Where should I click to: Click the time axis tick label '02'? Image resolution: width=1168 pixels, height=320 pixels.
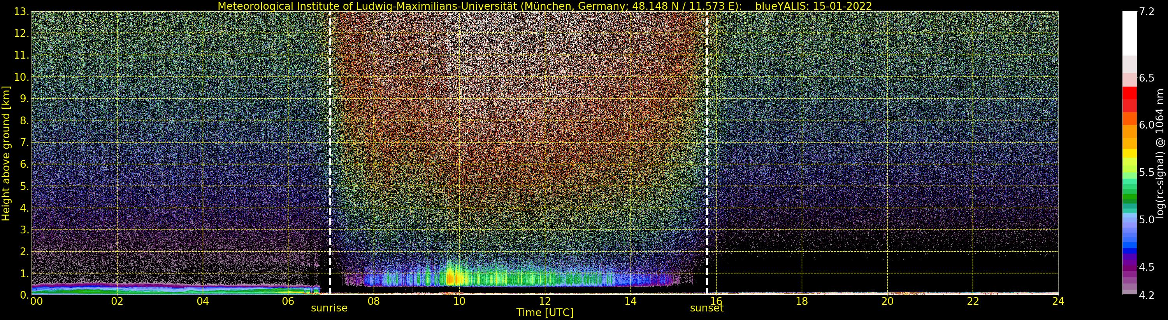click(x=117, y=301)
